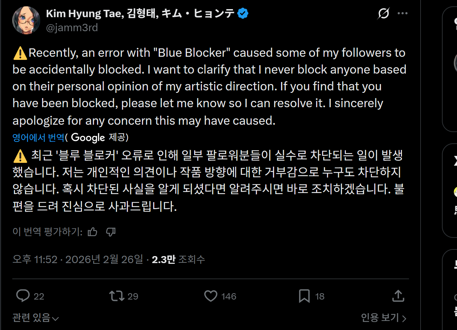Like the post with the heart icon
This screenshot has height=330, width=457.
tap(211, 296)
